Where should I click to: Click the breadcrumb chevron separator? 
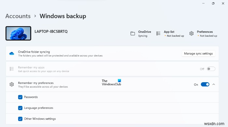[35, 16]
